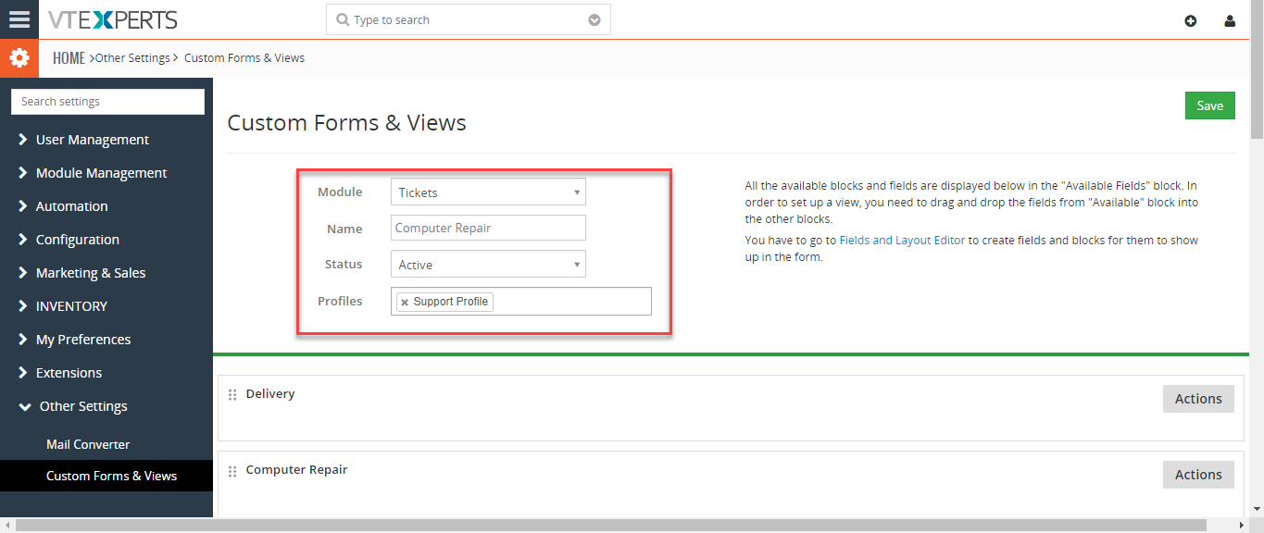
Task: Follow the Fields and Layout Editor link
Action: 902,240
